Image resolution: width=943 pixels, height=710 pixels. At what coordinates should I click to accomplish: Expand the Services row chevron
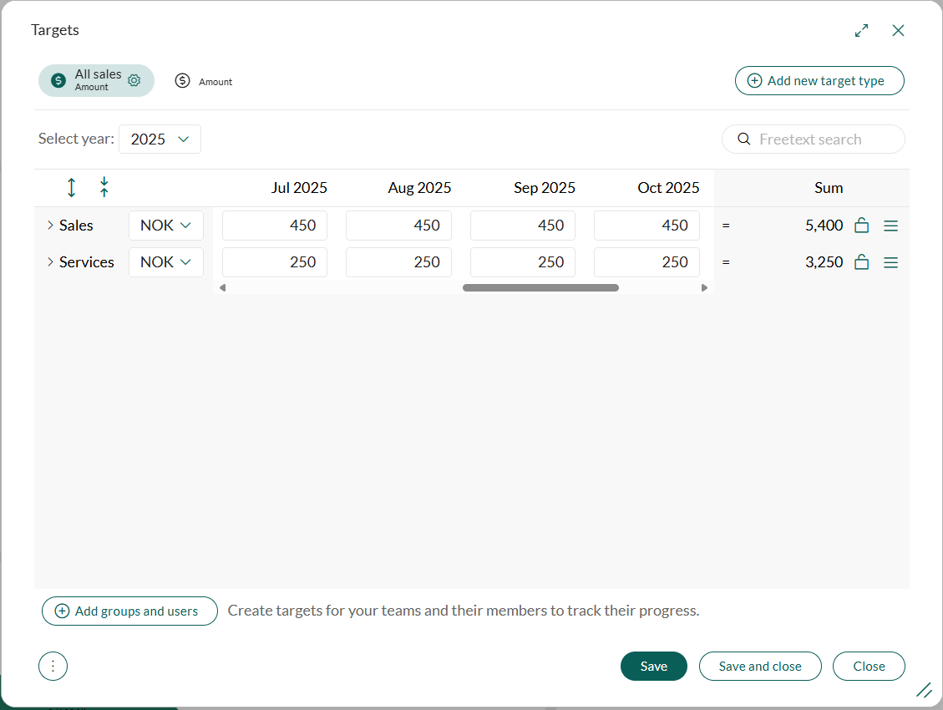click(50, 262)
